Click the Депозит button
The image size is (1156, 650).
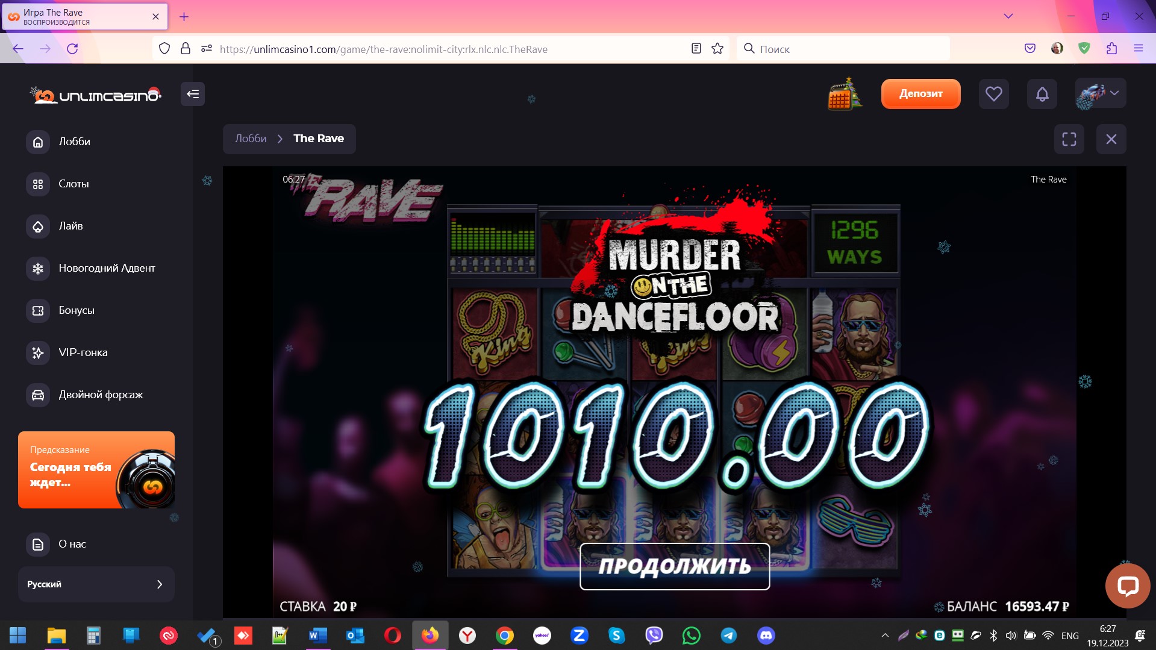coord(920,93)
